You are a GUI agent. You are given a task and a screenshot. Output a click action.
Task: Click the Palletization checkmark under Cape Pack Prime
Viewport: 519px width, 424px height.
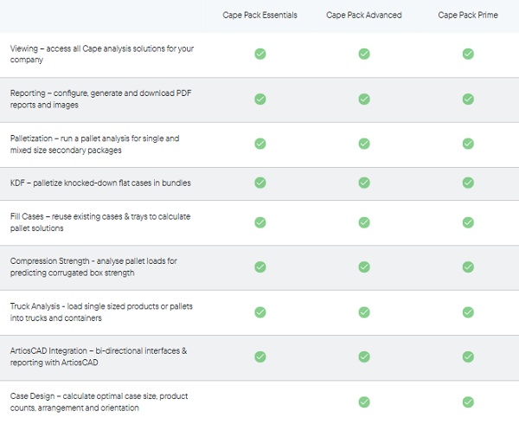tap(468, 144)
